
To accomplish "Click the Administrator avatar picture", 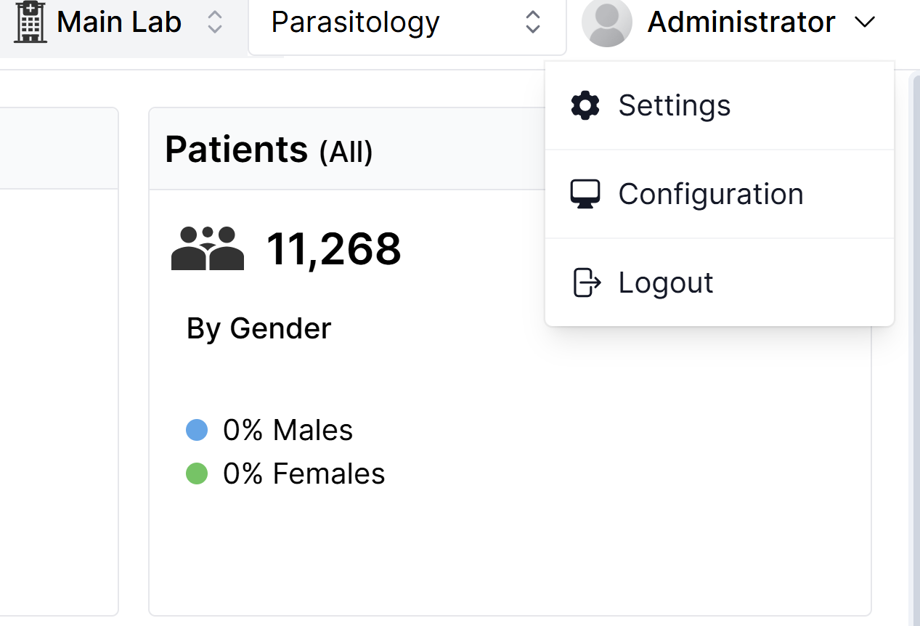I will (x=607, y=23).
